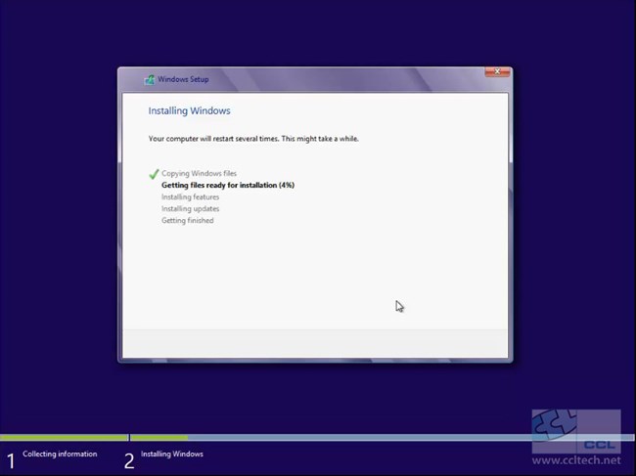This screenshot has width=636, height=476.
Task: Click the Windows Setup title bar icon
Action: [150, 79]
